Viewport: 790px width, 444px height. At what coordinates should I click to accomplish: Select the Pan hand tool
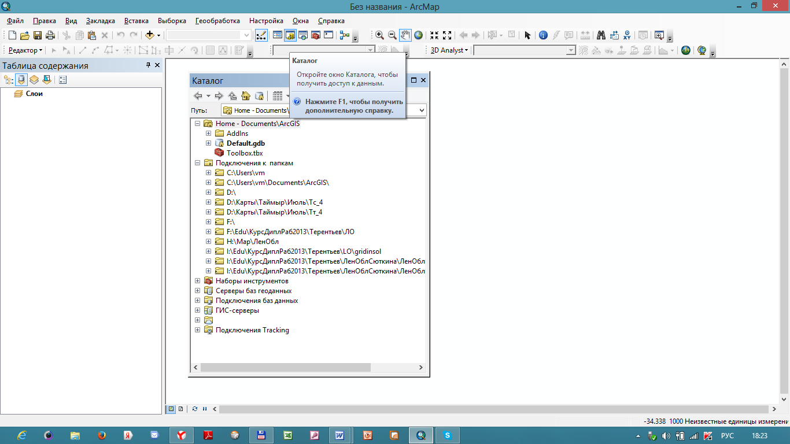405,35
